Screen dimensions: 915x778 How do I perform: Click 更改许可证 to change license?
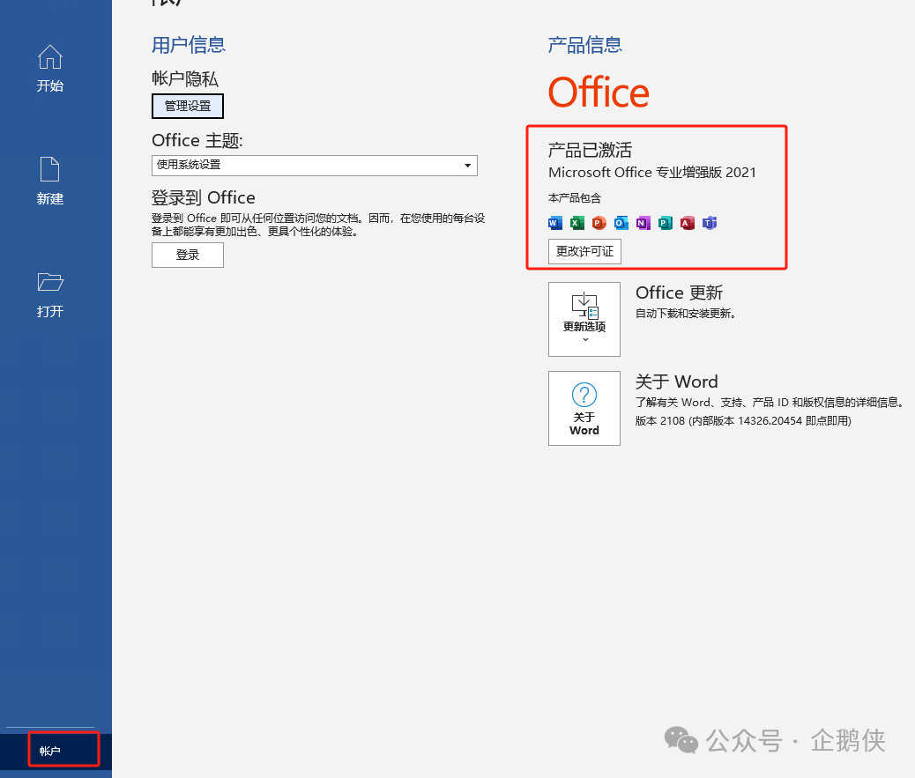[584, 251]
